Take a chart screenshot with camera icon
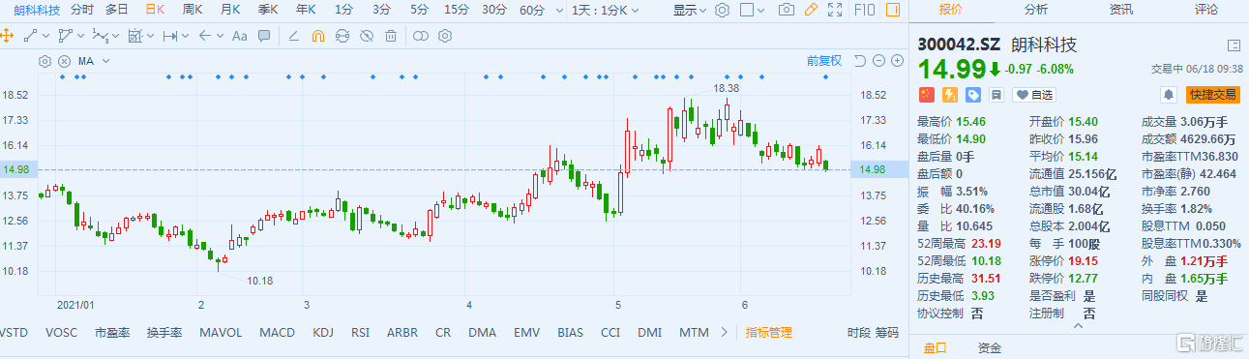This screenshot has height=359, width=1249. pos(787,10)
